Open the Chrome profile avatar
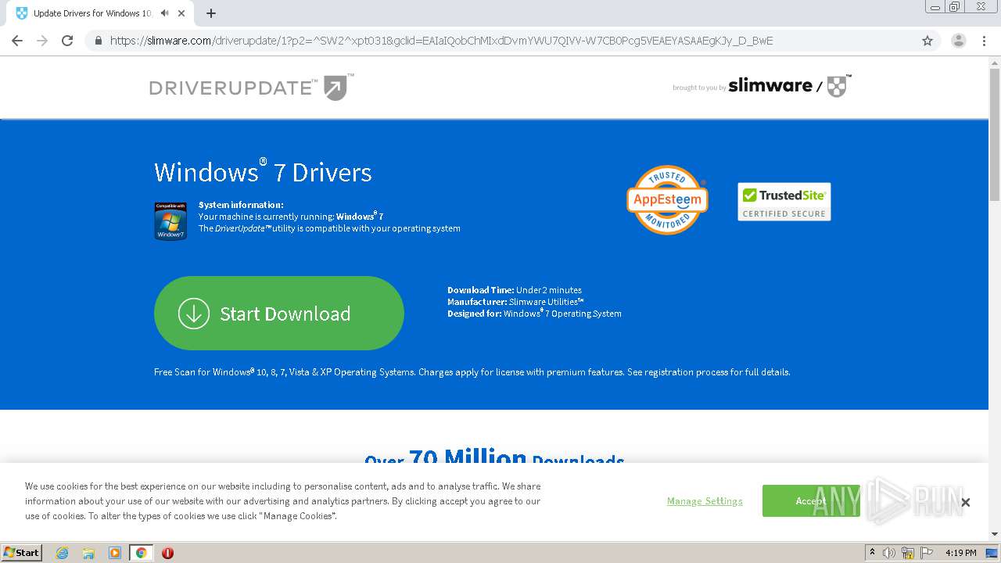 point(958,41)
